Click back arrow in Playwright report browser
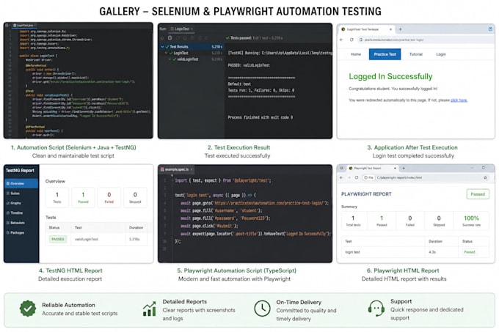 [341, 177]
